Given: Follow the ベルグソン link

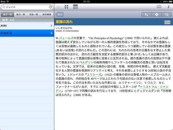Looking at the screenshot, I should point(86,63).
